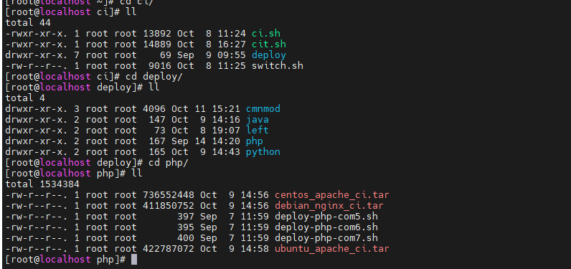
Task: Click the php directory entry
Action: [255, 141]
